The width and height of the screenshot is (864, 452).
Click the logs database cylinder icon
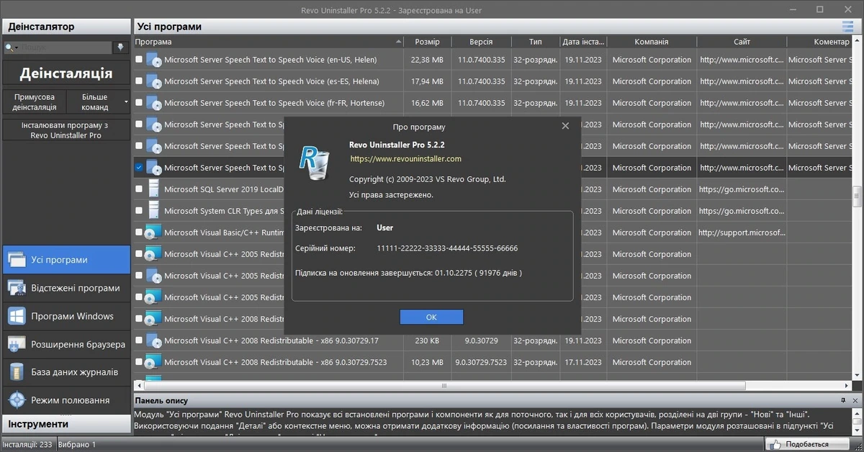17,372
